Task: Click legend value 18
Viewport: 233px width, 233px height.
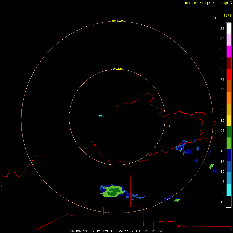Action: point(222,151)
